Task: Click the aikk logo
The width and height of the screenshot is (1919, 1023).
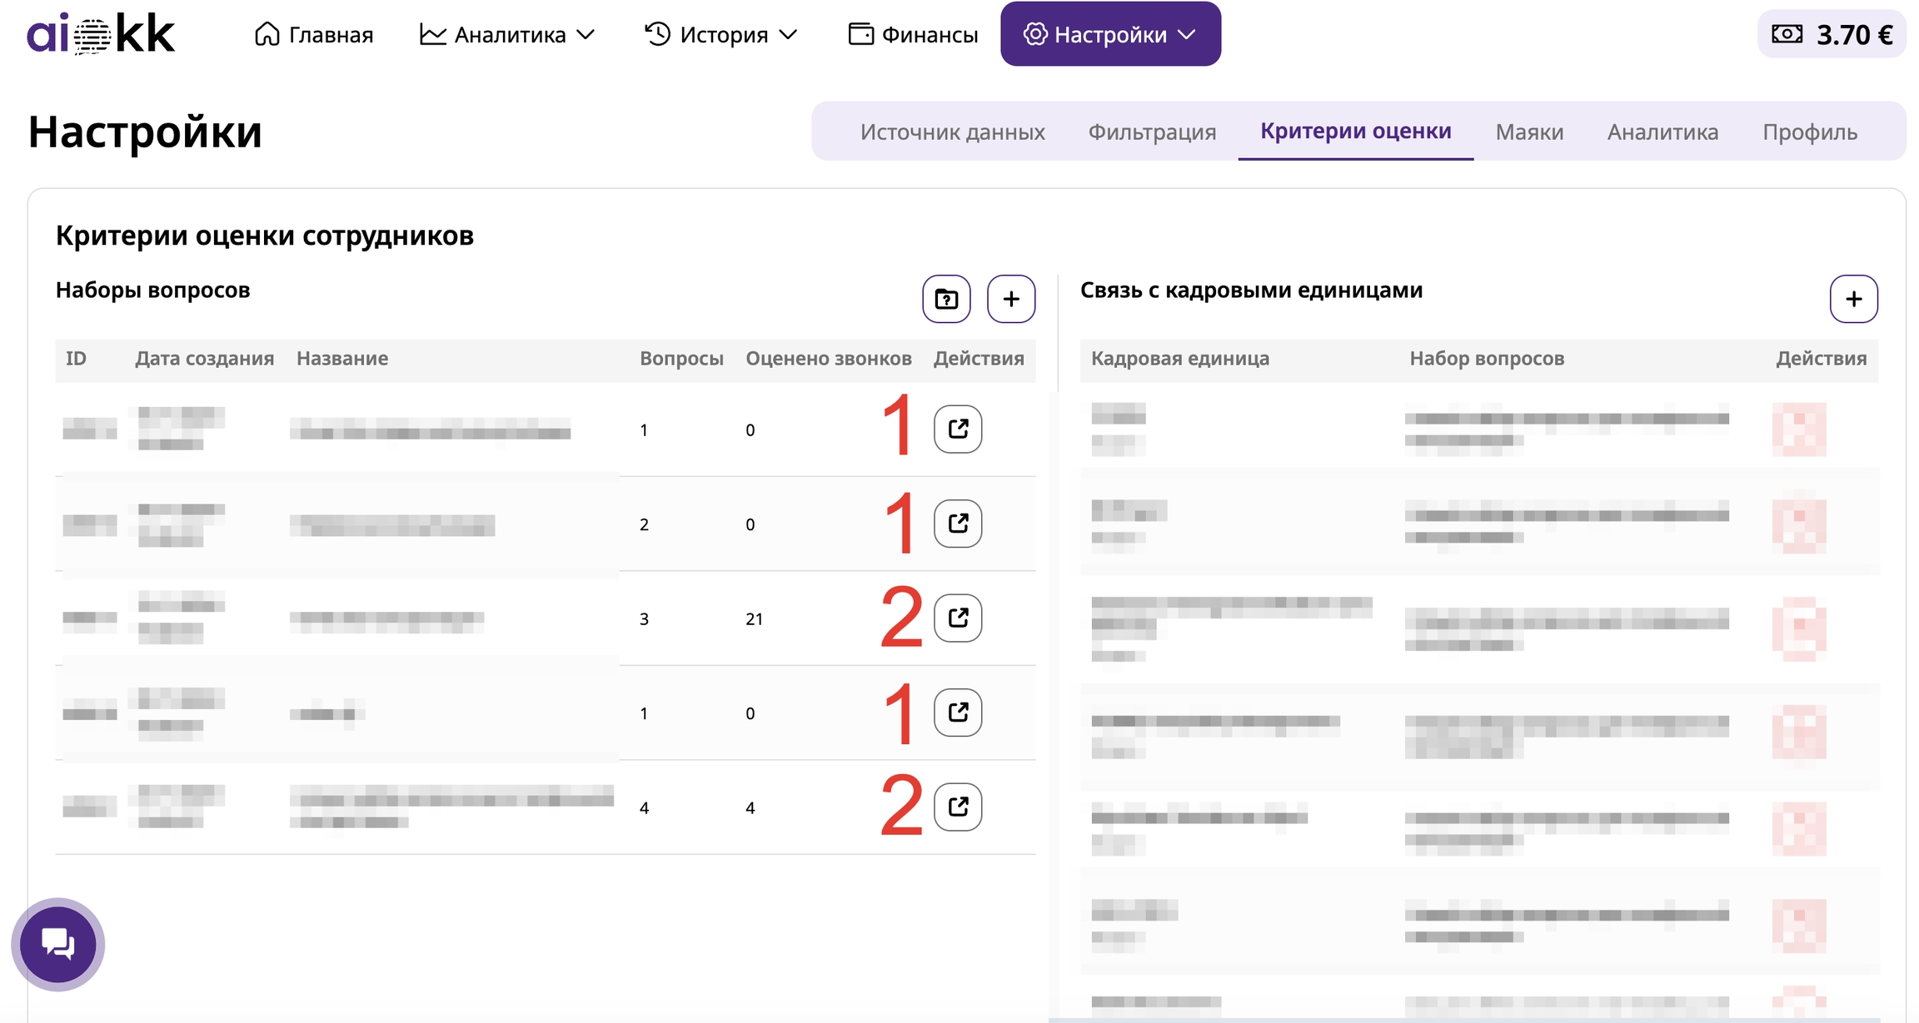Action: (101, 34)
